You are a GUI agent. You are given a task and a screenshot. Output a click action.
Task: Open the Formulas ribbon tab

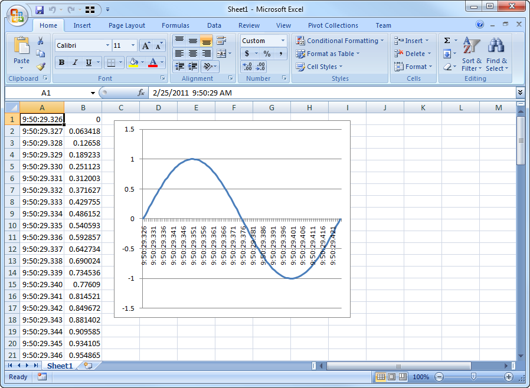pyautogui.click(x=175, y=25)
